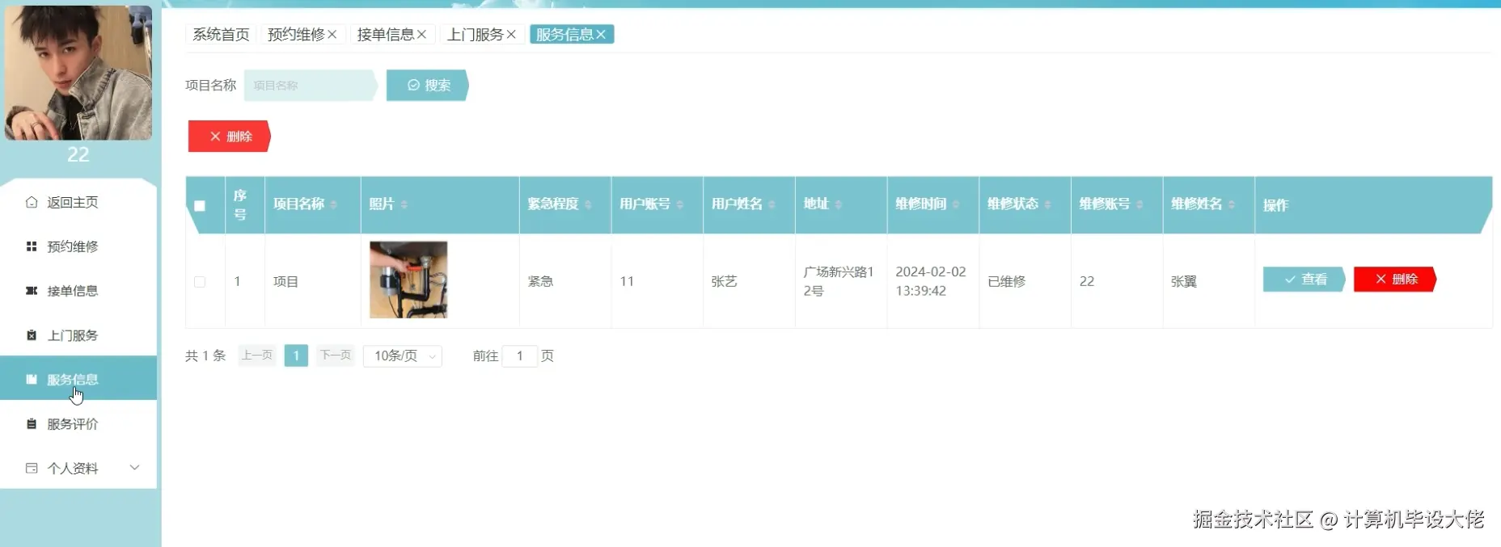Click the red batch 删除 button
1501x547 pixels.
pyautogui.click(x=230, y=137)
